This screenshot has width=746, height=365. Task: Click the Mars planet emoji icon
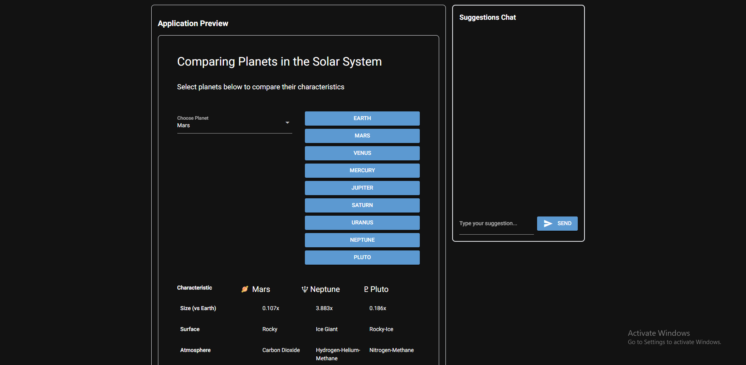[x=245, y=290]
